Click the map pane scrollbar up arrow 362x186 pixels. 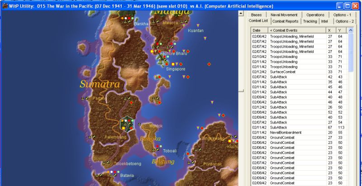[241, 14]
